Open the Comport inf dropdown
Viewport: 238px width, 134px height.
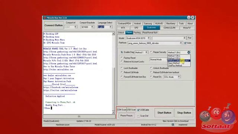pyautogui.click(x=75, y=27)
